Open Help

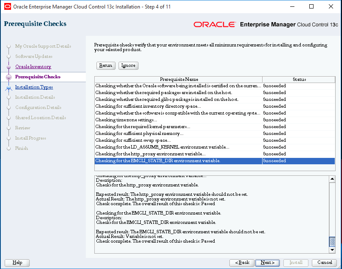[x=17, y=263]
